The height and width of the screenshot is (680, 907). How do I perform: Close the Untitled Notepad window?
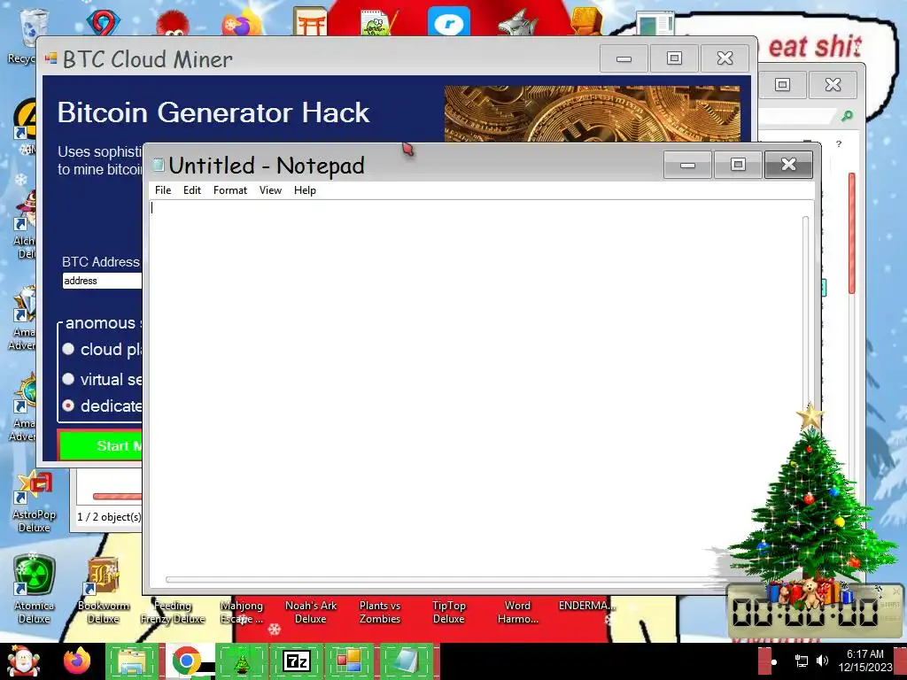click(x=788, y=165)
